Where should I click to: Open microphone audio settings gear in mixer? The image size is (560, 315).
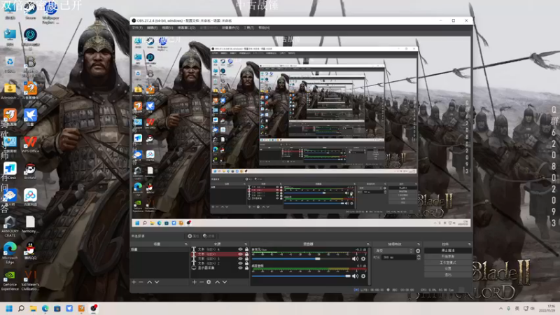363,259
